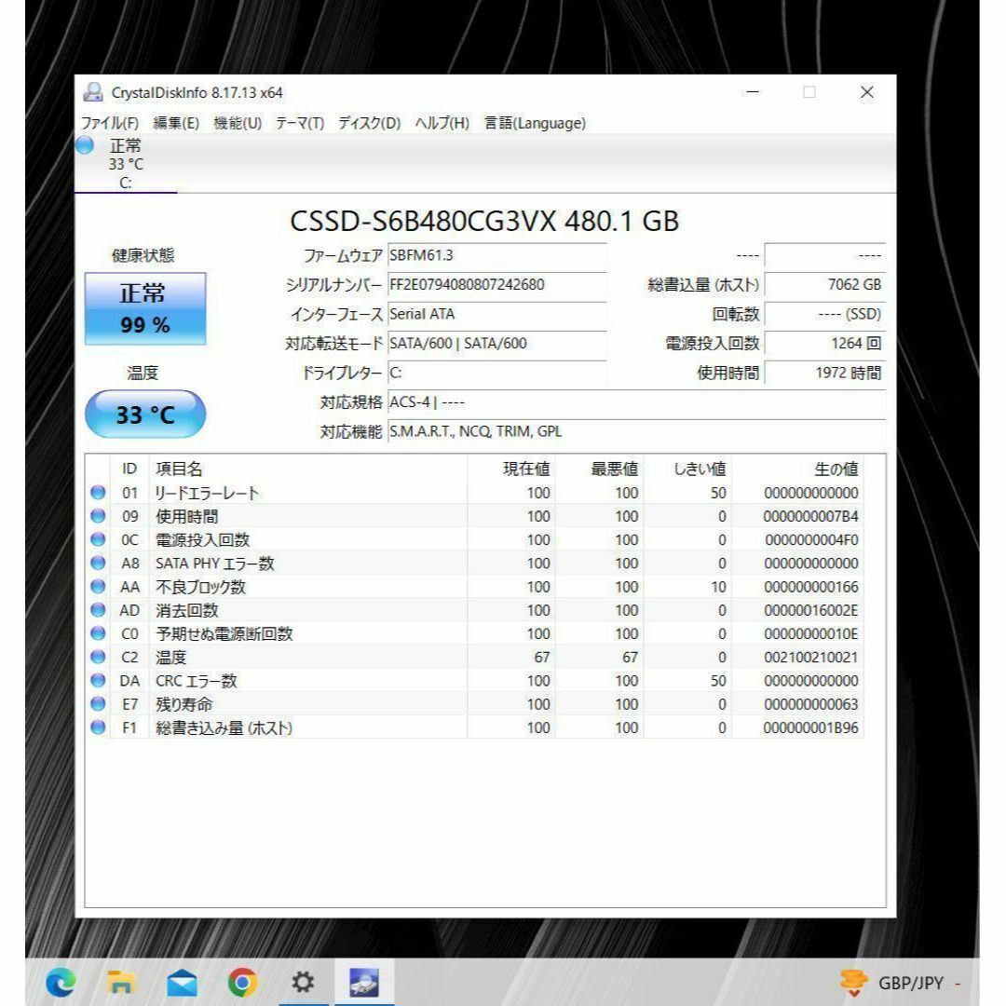Click the ファームウェア field SBFM61.3

497,255
